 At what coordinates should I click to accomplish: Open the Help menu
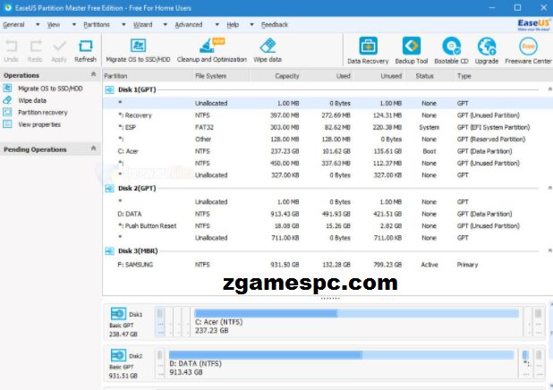(x=233, y=25)
